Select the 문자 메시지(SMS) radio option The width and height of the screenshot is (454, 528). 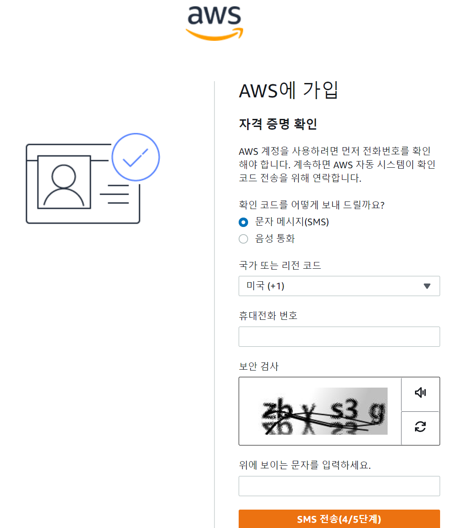243,222
